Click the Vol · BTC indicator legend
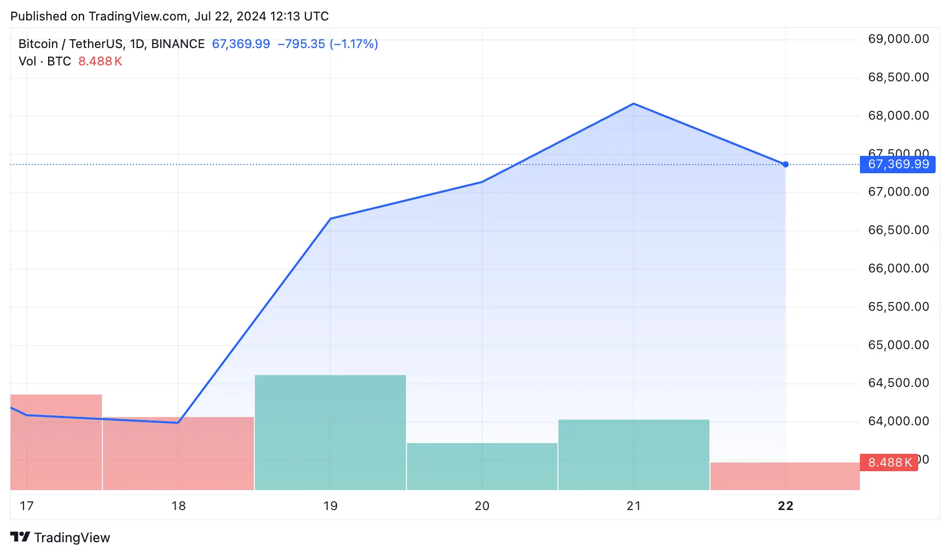This screenshot has width=950, height=555. [45, 61]
